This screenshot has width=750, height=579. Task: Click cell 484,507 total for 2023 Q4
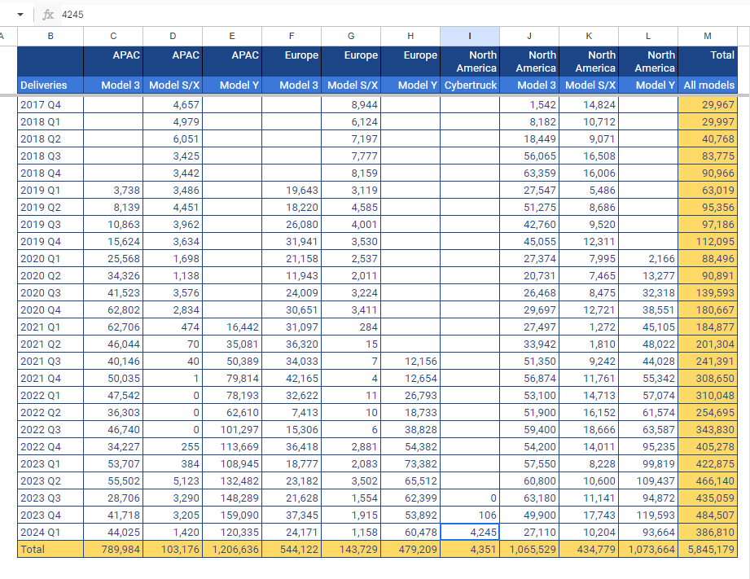click(708, 515)
